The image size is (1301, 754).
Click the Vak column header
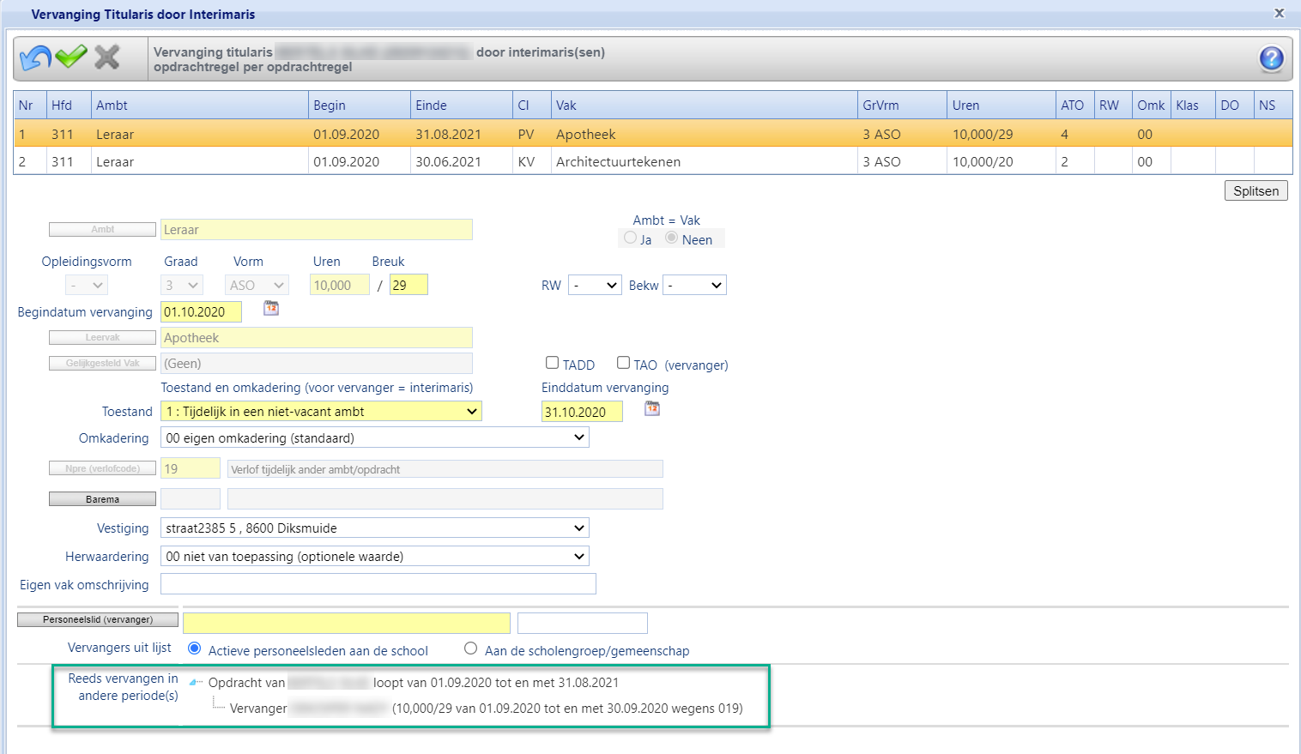[704, 105]
